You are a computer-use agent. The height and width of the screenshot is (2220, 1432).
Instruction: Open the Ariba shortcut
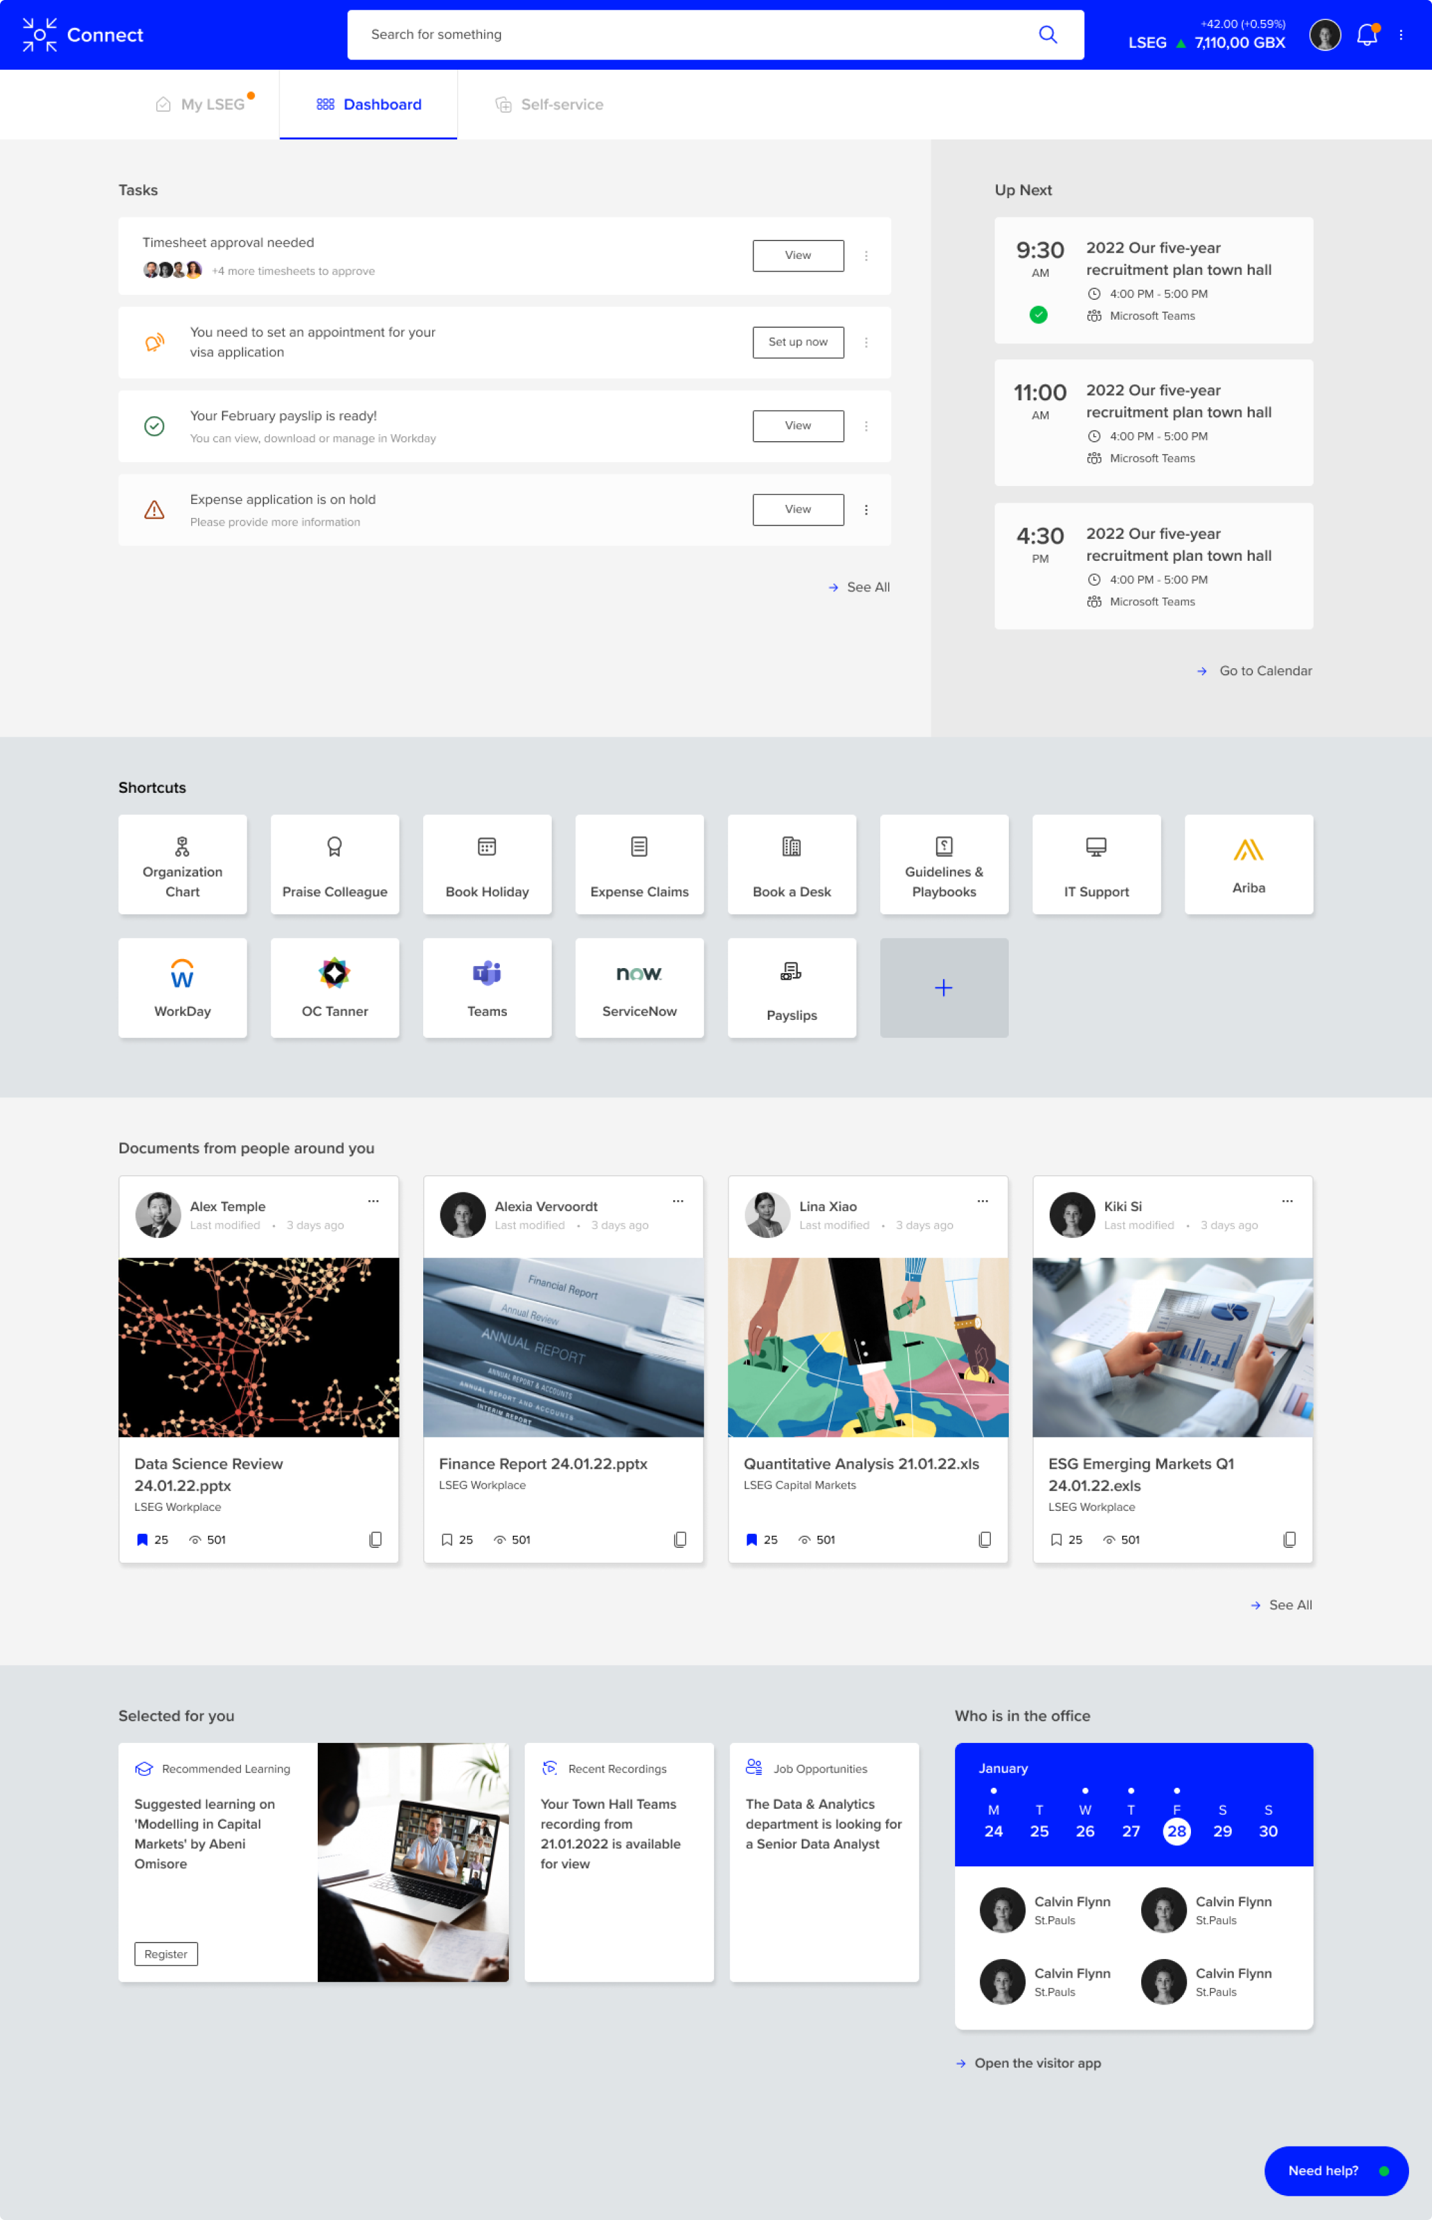(x=1248, y=864)
